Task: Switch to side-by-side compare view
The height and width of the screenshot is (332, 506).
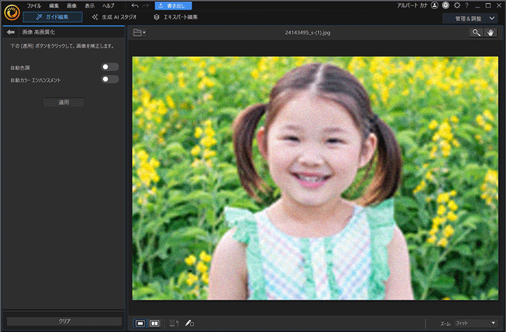Action: coord(154,323)
